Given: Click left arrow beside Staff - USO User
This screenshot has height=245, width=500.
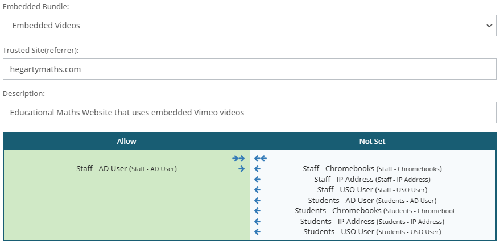Looking at the screenshot, I should tap(257, 189).
